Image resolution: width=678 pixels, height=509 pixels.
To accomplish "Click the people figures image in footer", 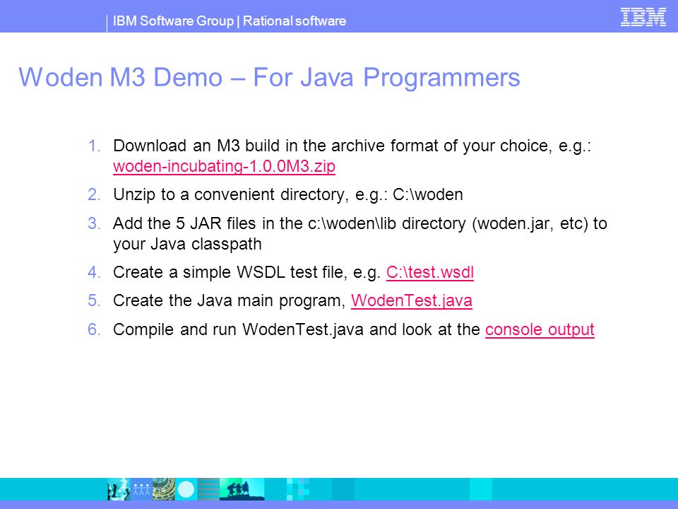I will pos(141,489).
